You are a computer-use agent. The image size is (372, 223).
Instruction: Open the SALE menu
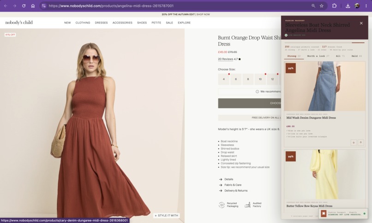[169, 23]
